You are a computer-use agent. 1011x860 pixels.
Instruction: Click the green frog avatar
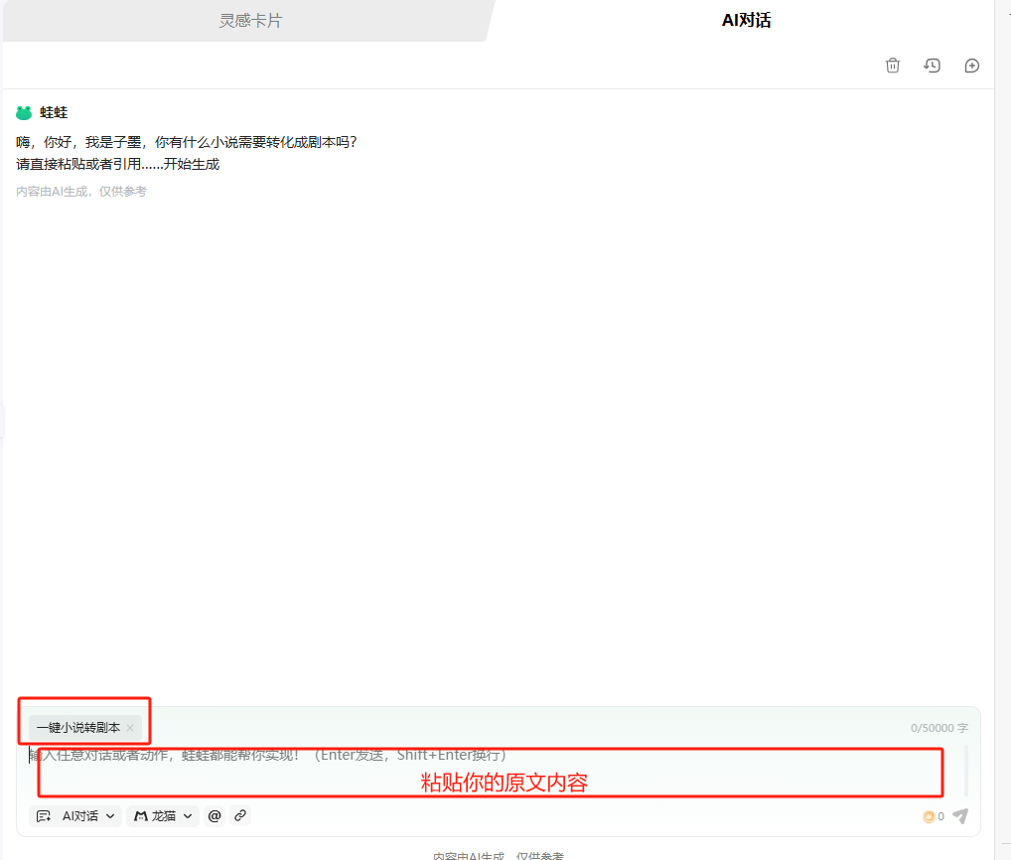24,113
